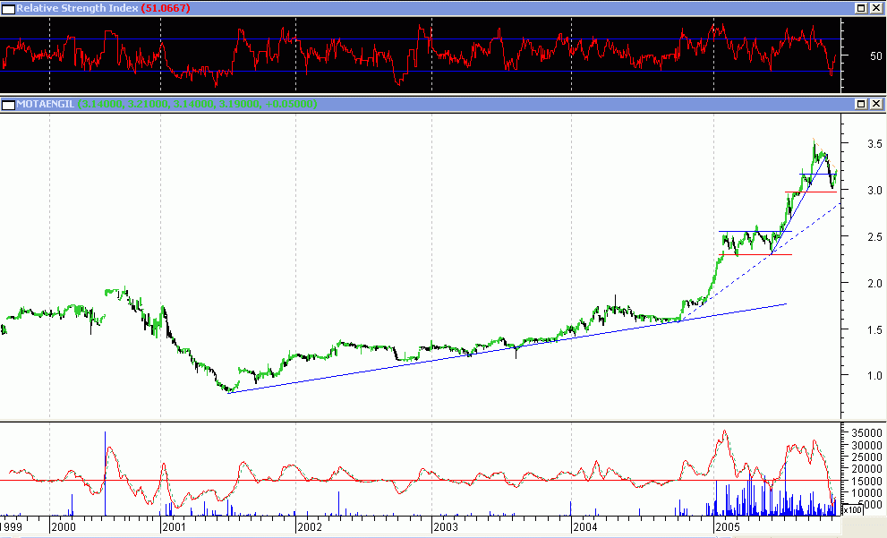Click the restore icon on the RSI window
Image resolution: width=887 pixels, height=538 pixels.
tap(861, 8)
